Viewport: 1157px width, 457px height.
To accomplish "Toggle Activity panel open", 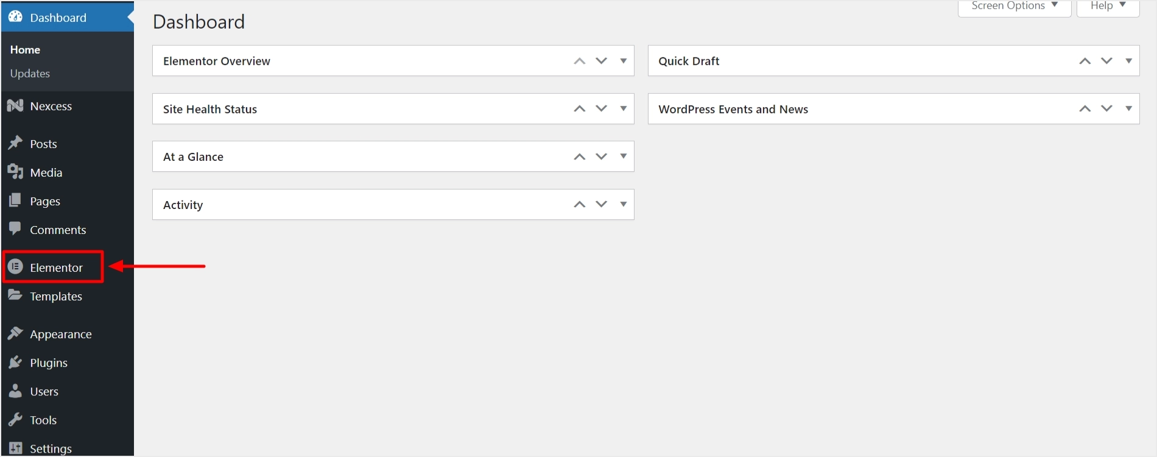I will (x=624, y=204).
